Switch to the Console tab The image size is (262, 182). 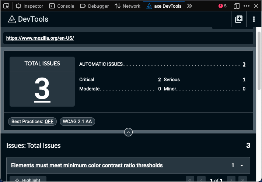click(62, 6)
